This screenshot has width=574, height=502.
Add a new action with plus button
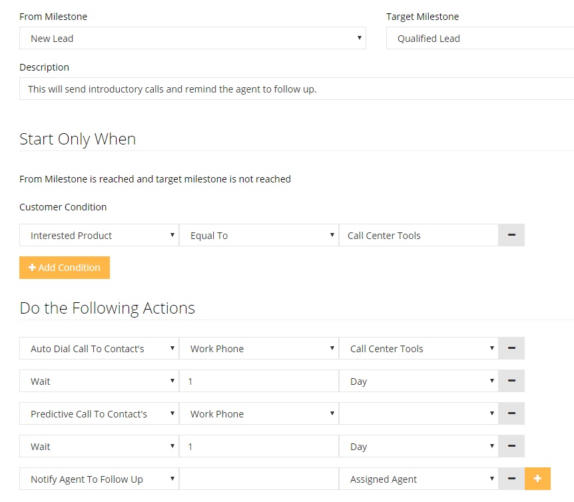pos(537,479)
